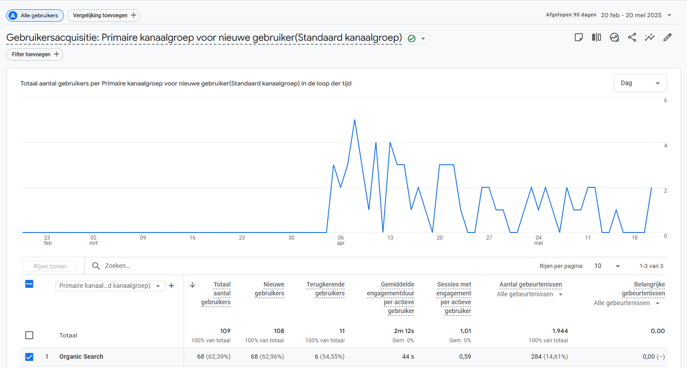Image resolution: width=687 pixels, height=368 pixels.
Task: Click the report title Gebruikersacquisitie
Action: coord(204,38)
